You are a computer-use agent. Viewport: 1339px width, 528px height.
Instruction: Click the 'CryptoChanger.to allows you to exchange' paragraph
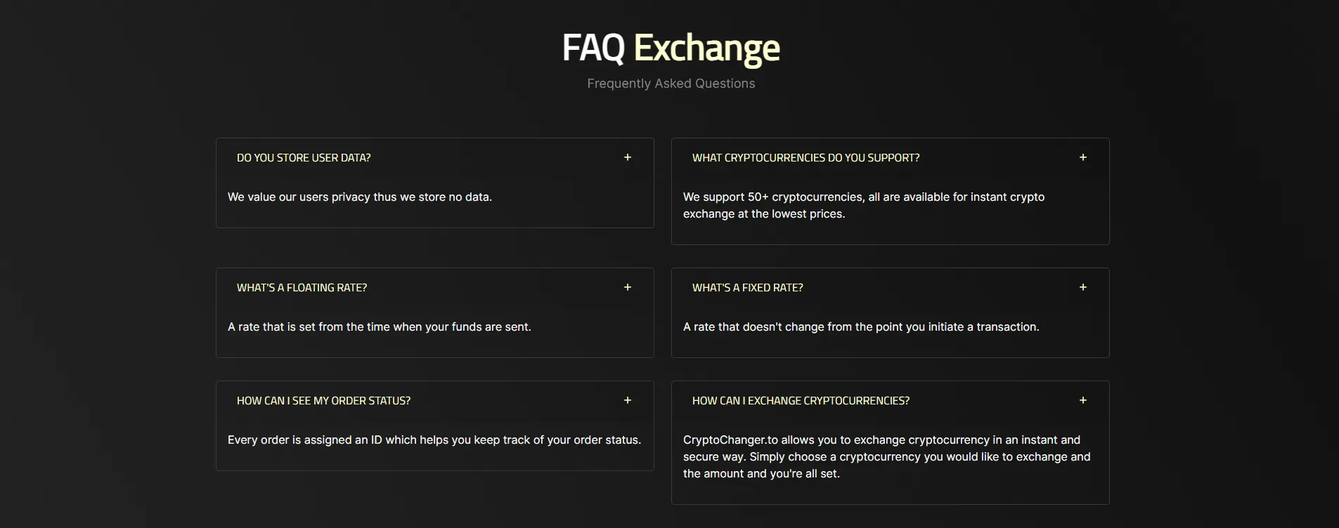tap(887, 457)
